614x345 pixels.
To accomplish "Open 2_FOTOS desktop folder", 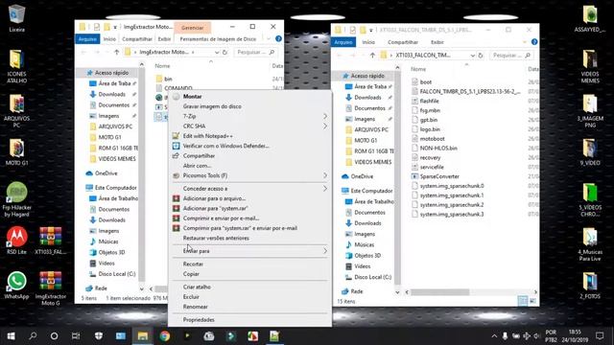I will pos(590,286).
